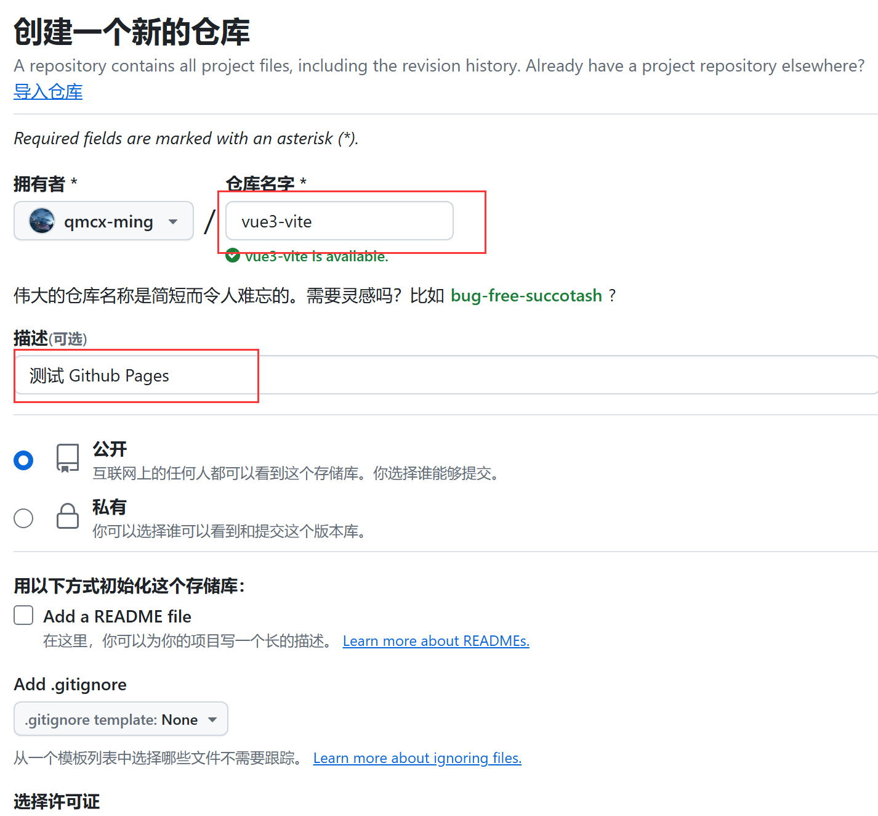This screenshot has height=816, width=878.
Task: Click the green availability checkmark icon
Action: [x=233, y=256]
